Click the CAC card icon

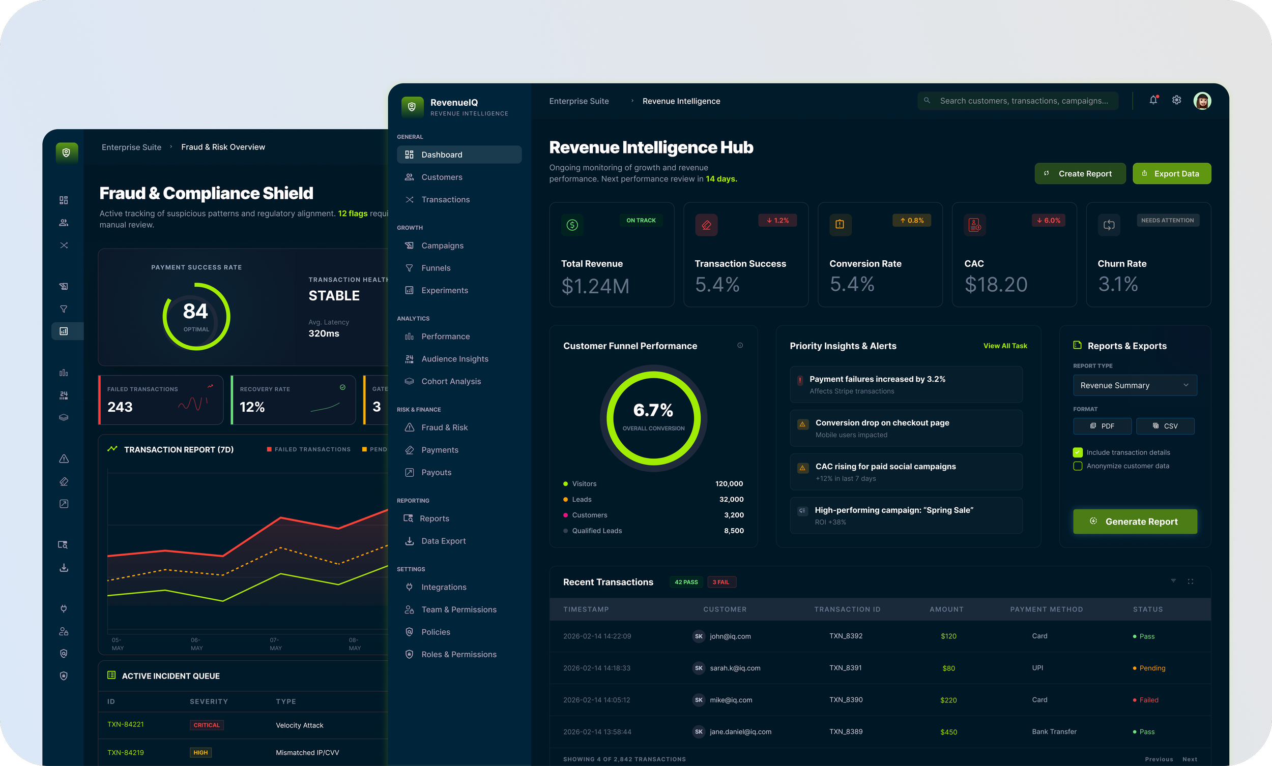(x=975, y=225)
